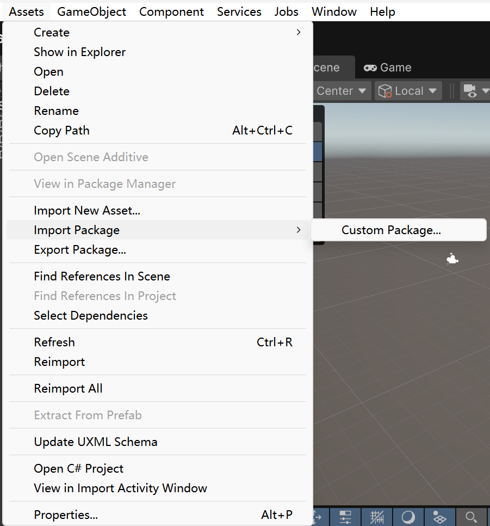Click Export Package... in Assets menu
Viewport: 490px width, 526px height.
tap(80, 249)
